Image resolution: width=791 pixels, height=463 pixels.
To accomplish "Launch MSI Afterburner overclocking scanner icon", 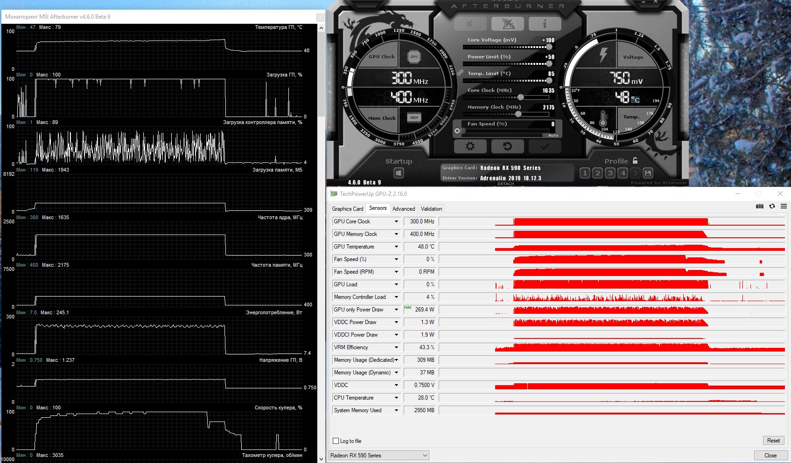I will click(507, 24).
